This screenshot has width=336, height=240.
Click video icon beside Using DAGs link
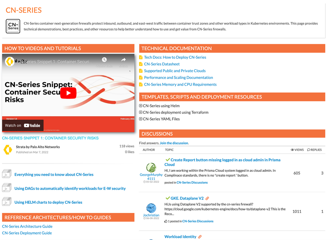pyautogui.click(x=7, y=187)
